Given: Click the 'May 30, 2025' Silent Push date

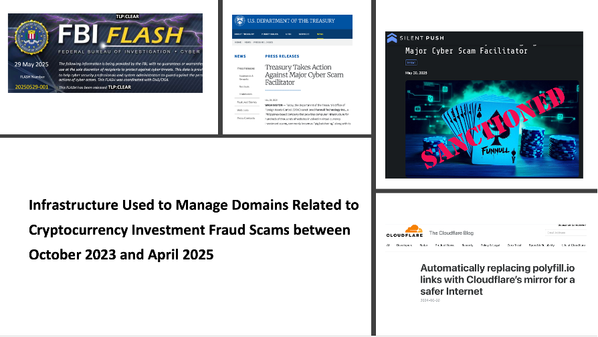Looking at the screenshot, I should click(416, 73).
